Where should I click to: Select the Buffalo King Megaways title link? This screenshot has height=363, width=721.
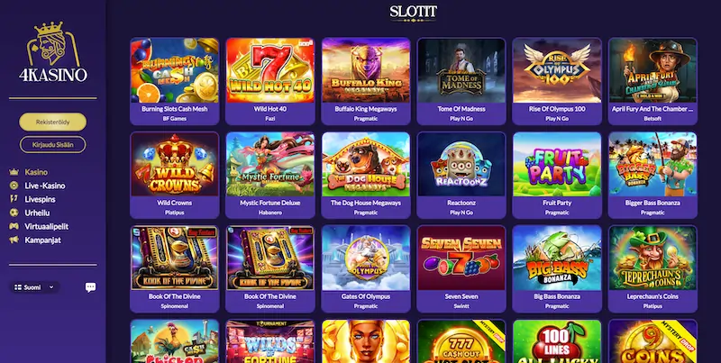pos(366,109)
